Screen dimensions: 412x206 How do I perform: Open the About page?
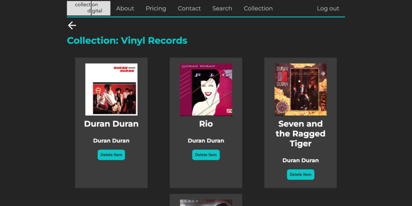click(125, 8)
